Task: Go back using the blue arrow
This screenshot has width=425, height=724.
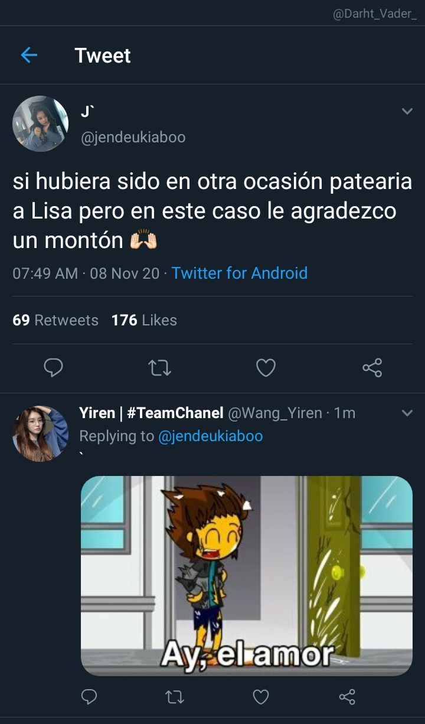Action: pos(29,56)
